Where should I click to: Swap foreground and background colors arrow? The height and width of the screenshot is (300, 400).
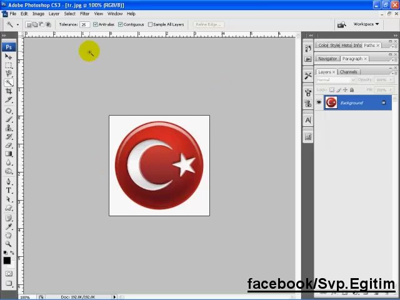click(12, 252)
